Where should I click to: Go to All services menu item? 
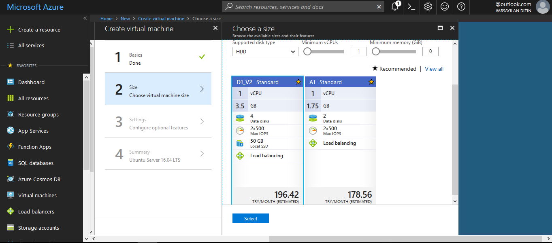31,46
